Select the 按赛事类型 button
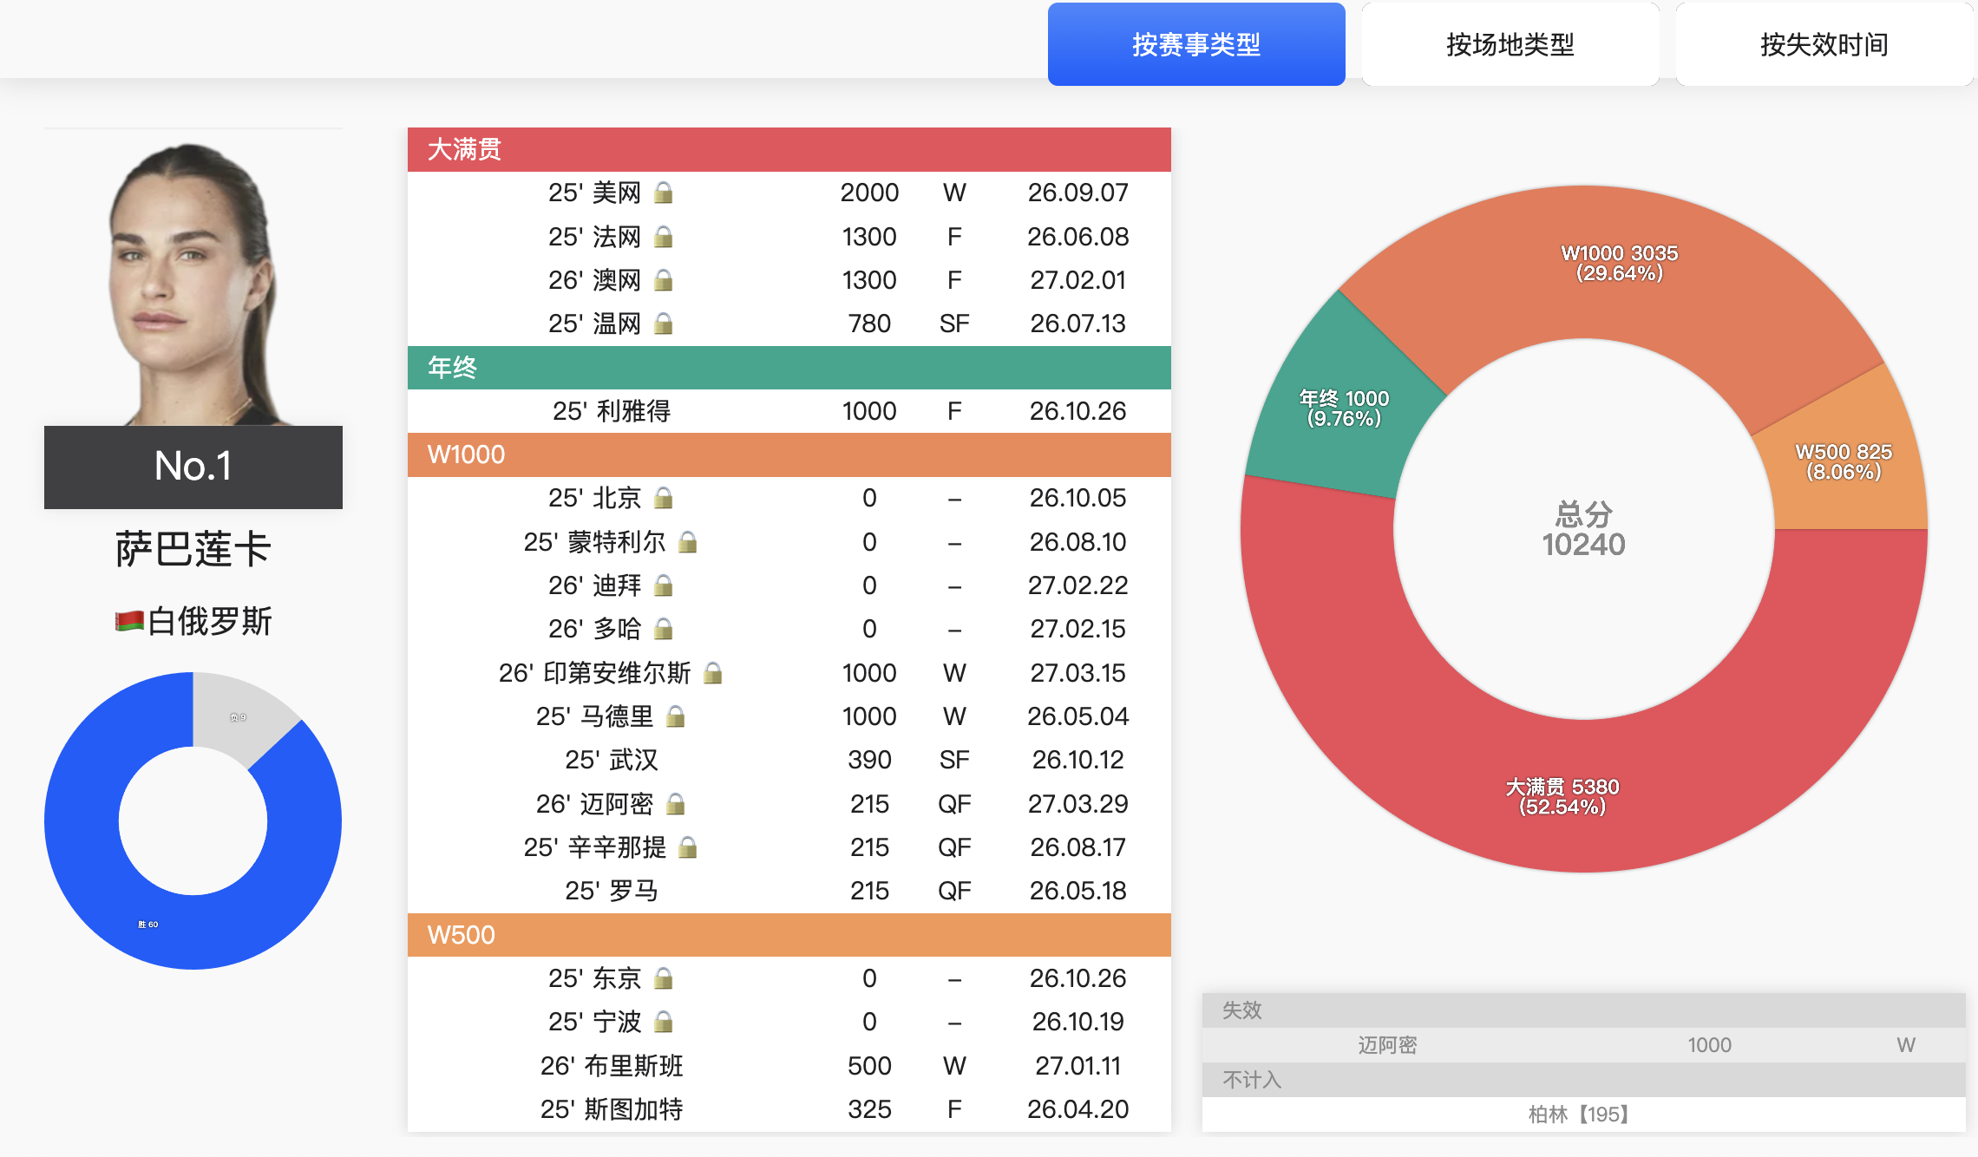The width and height of the screenshot is (1978, 1157). [1195, 42]
